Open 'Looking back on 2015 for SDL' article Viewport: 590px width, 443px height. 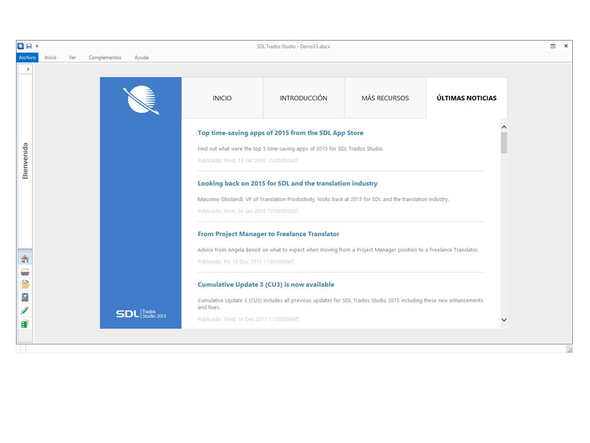click(x=288, y=183)
